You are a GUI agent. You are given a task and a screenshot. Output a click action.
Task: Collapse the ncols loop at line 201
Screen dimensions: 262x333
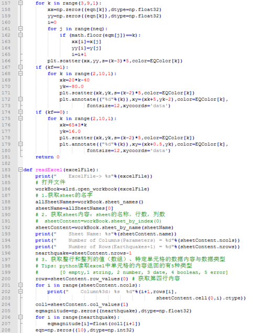point(20,285)
